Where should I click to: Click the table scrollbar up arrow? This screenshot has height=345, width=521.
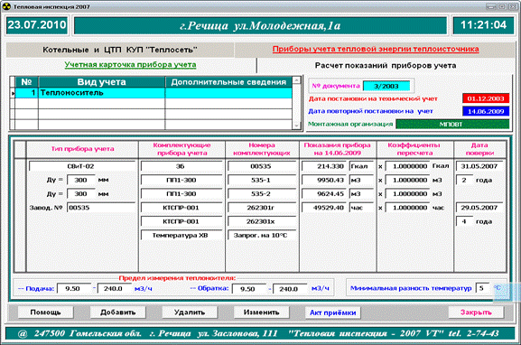pos(297,80)
